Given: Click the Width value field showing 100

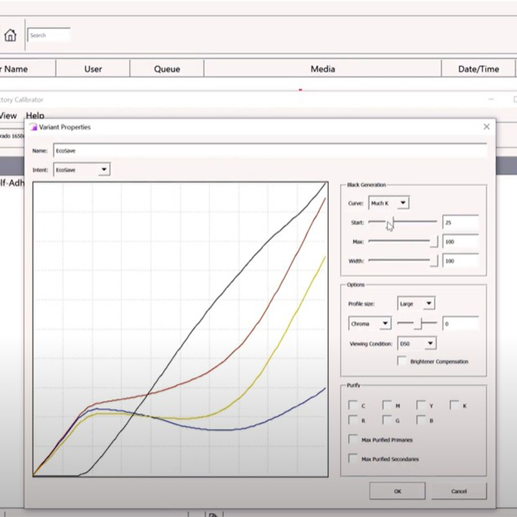Looking at the screenshot, I should click(461, 261).
